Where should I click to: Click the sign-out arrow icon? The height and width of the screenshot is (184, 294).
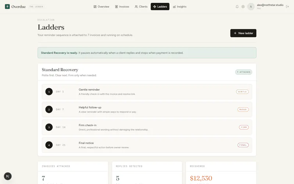[287, 7]
